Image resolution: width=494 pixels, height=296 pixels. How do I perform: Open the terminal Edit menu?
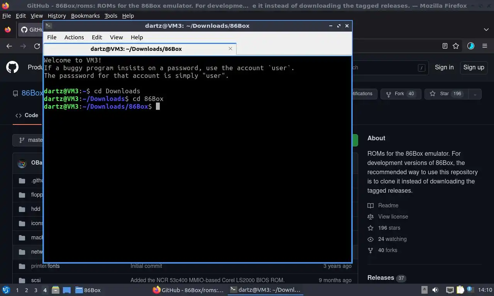click(97, 37)
